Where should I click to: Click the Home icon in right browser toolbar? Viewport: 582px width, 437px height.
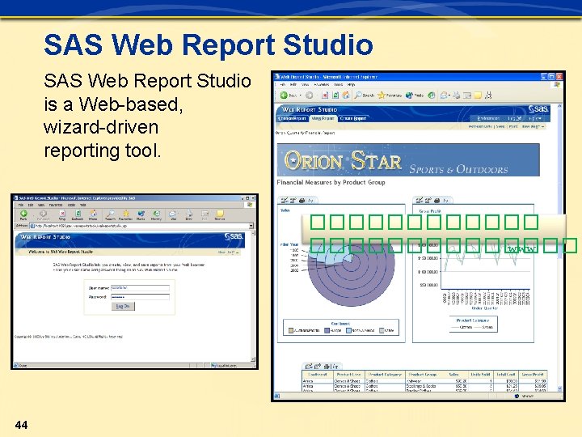click(346, 95)
